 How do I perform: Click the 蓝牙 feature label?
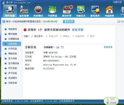coord(92,36)
